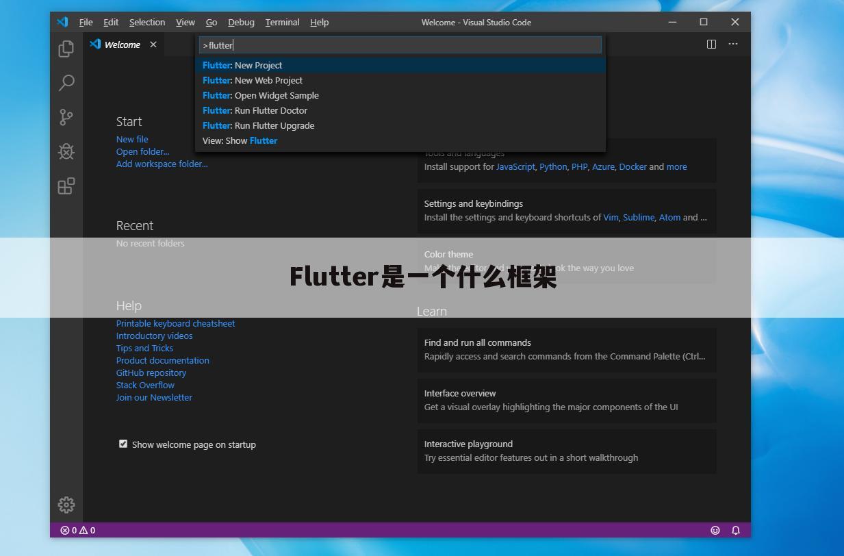Open the Extensions view in activity bar
The width and height of the screenshot is (844, 556).
[x=66, y=186]
